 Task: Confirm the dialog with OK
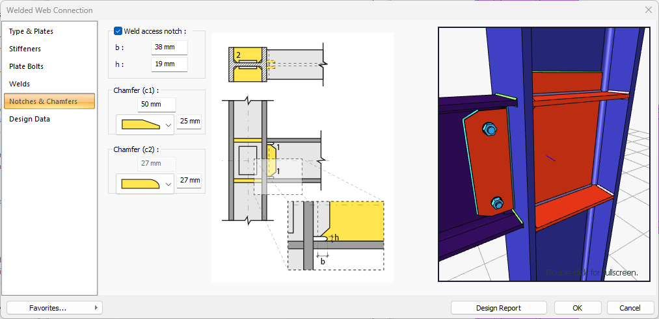[x=578, y=308]
